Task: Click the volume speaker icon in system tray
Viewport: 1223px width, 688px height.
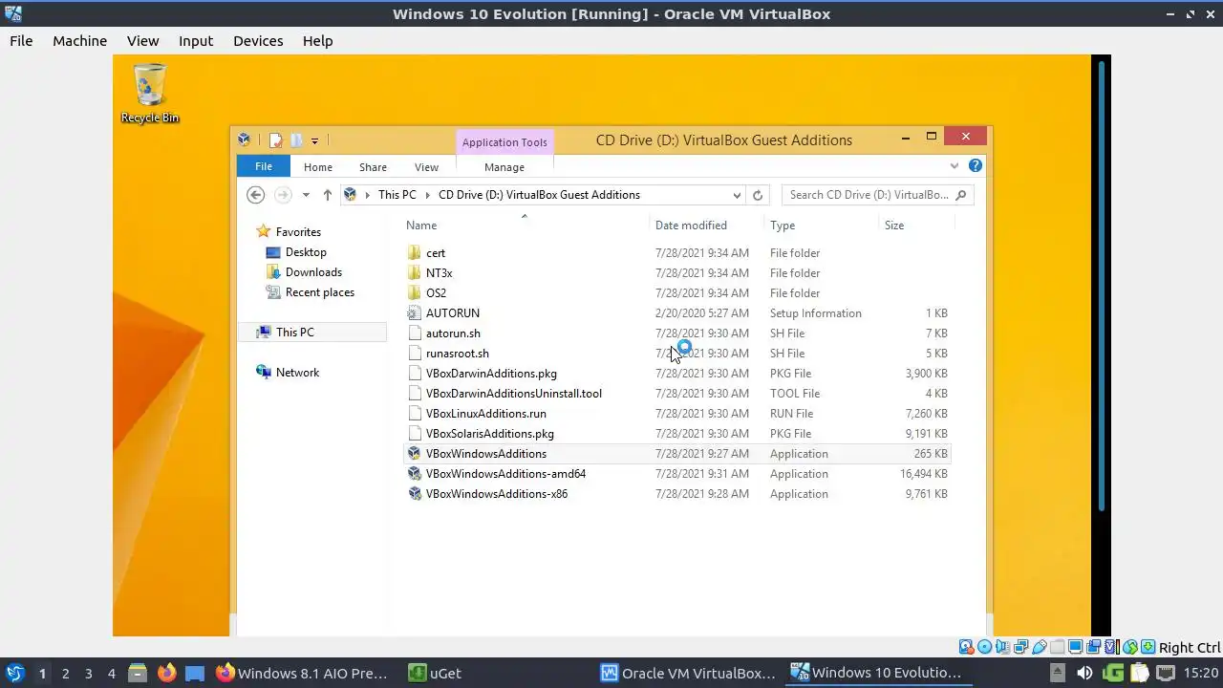Action: [1084, 673]
